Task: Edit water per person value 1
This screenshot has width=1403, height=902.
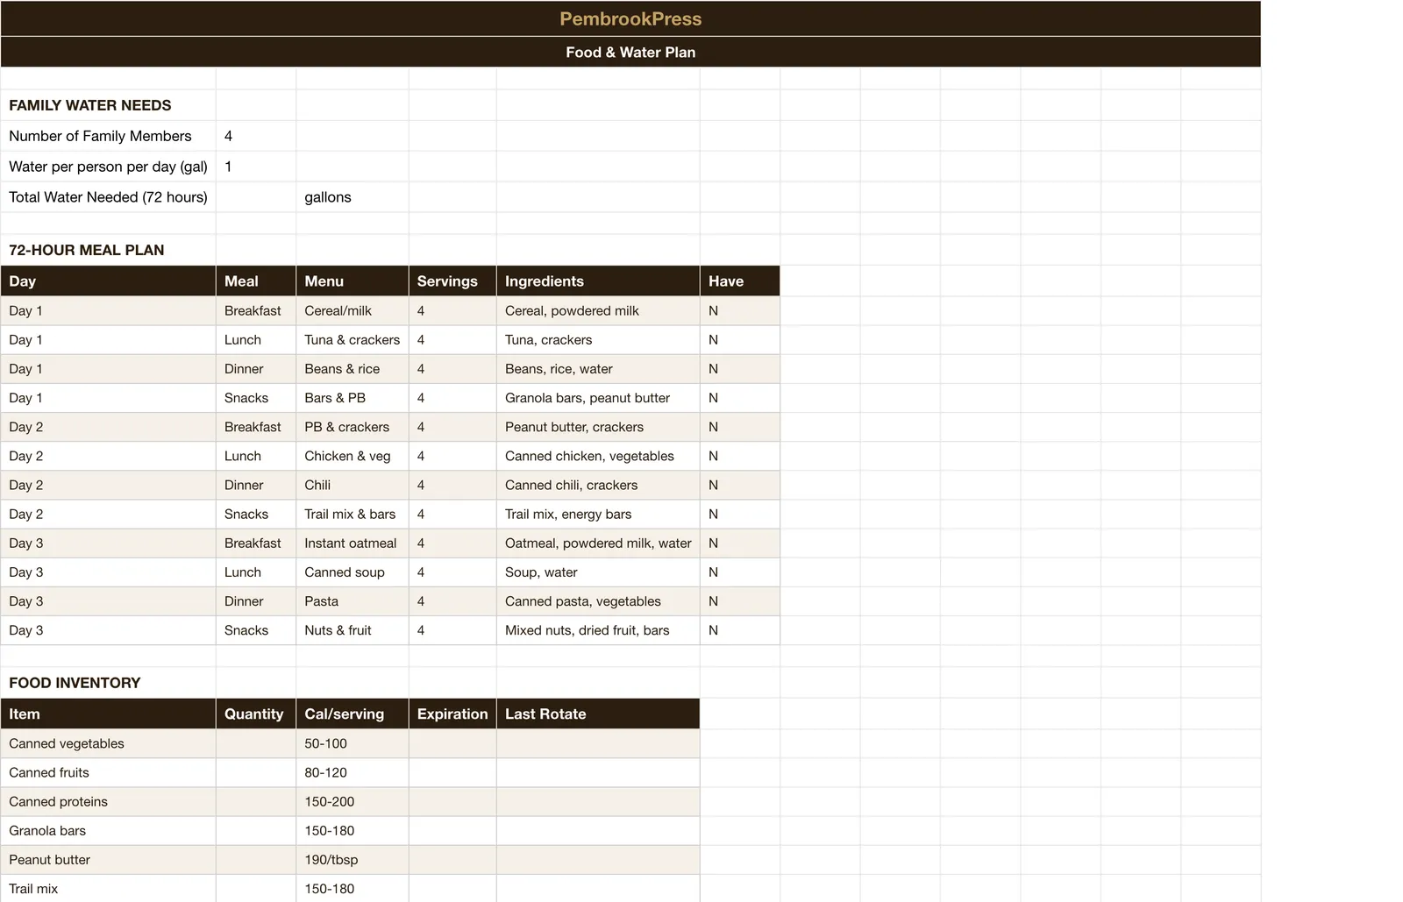Action: pyautogui.click(x=256, y=167)
